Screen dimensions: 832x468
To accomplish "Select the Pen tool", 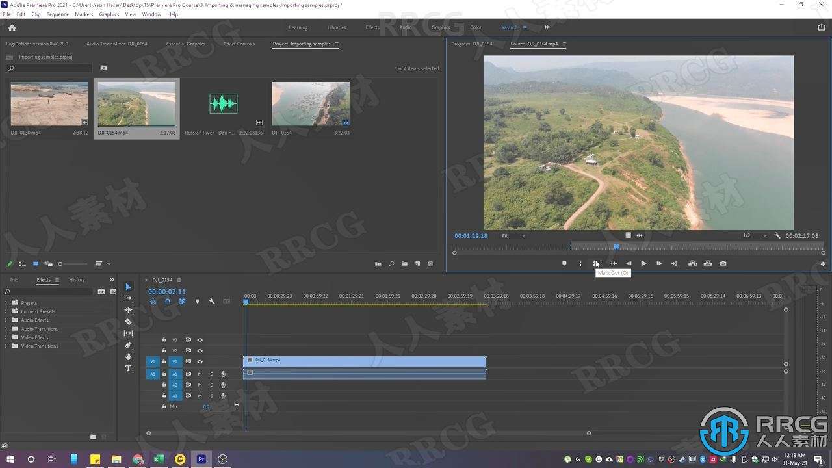I will click(x=128, y=345).
